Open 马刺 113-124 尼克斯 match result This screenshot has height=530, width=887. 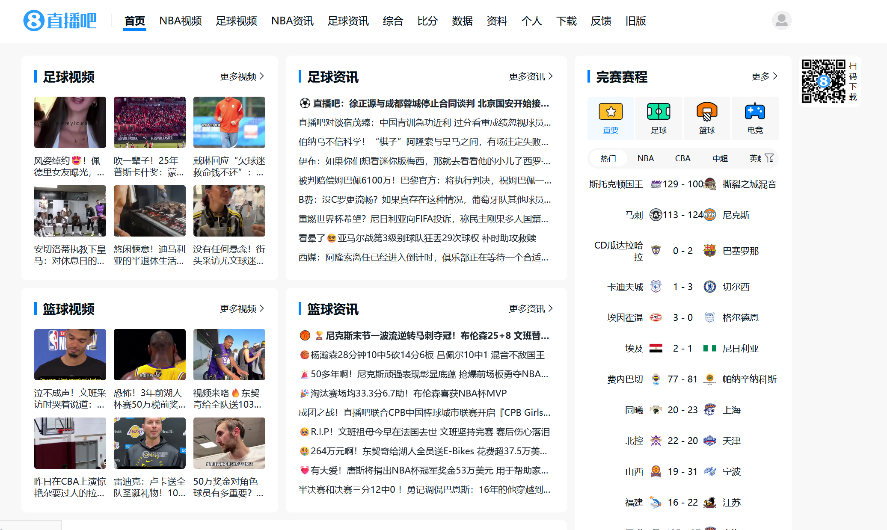pos(682,215)
